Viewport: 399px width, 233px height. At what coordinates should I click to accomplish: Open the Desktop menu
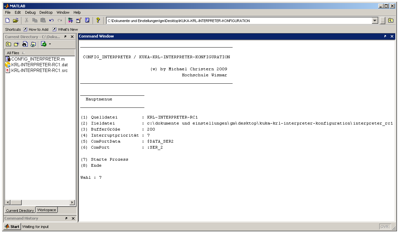pos(46,12)
